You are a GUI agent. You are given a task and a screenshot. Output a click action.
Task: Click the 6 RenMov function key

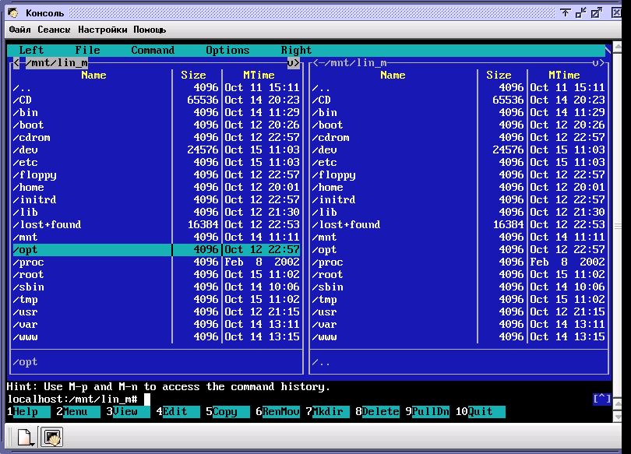pos(278,412)
